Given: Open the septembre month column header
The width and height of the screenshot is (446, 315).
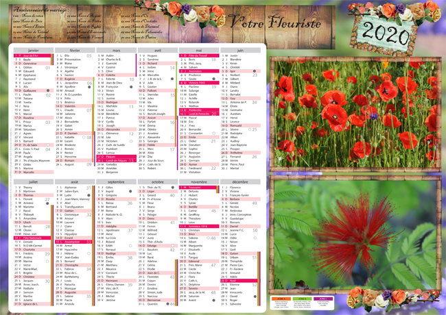Looking at the screenshot, I should tap(116, 181).
